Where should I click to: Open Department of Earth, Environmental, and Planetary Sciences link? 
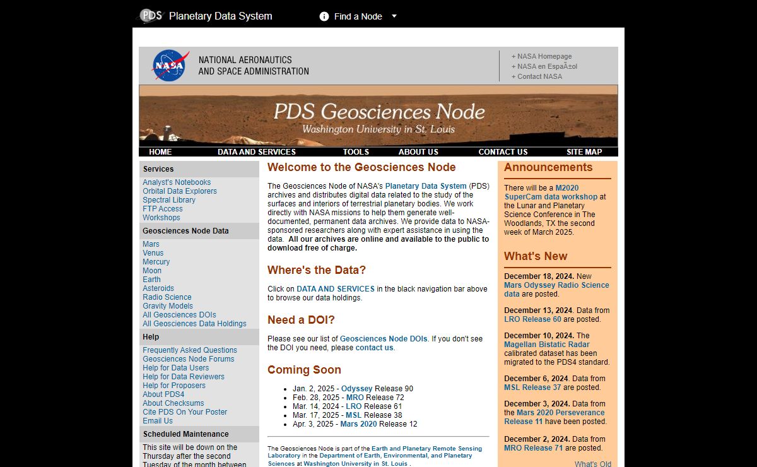pos(370,459)
